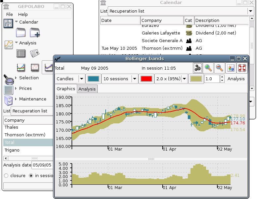Image resolution: width=265 pixels, height=199 pixels.
Task: Switch to the Graphics tab
Action: (66, 89)
